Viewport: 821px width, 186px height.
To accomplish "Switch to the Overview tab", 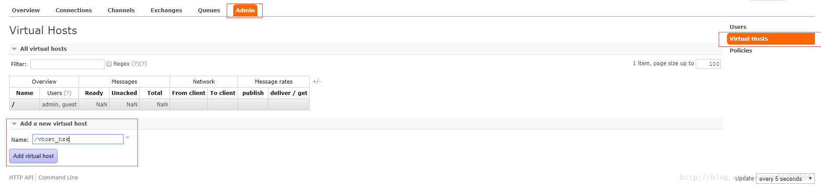I will click(26, 10).
